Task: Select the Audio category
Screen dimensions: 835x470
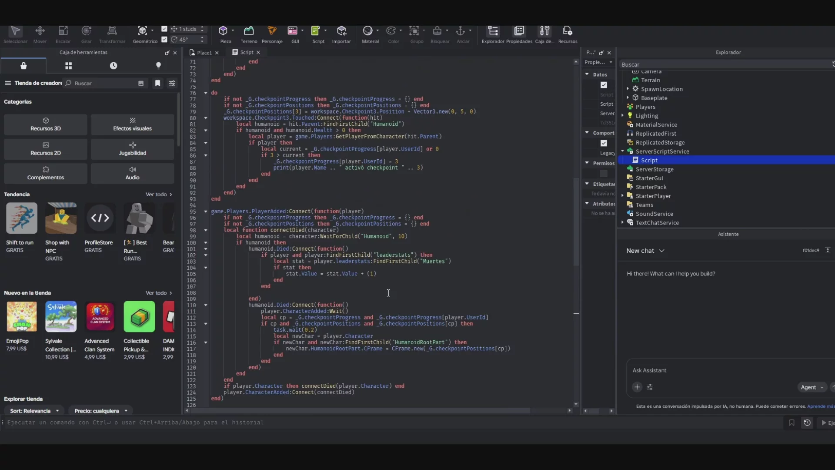Action: click(132, 173)
